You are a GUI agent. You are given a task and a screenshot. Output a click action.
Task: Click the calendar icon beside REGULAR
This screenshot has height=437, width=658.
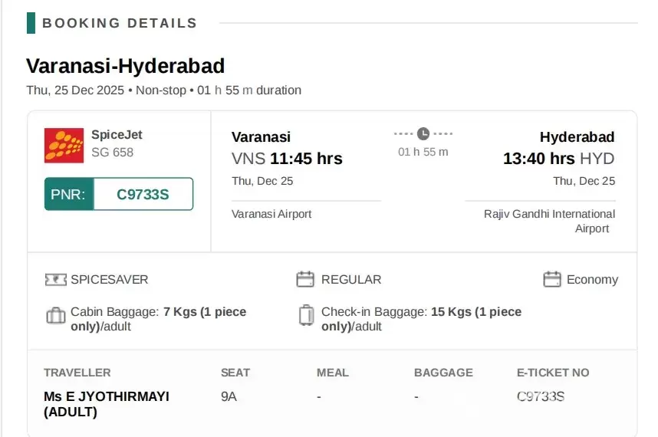click(x=305, y=279)
